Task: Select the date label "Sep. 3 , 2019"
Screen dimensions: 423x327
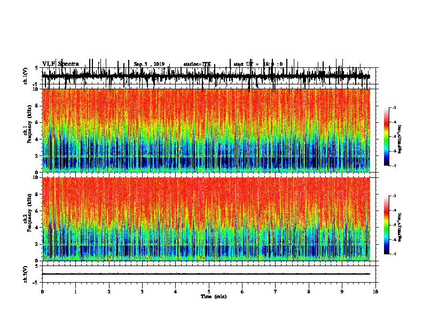Action: point(149,64)
